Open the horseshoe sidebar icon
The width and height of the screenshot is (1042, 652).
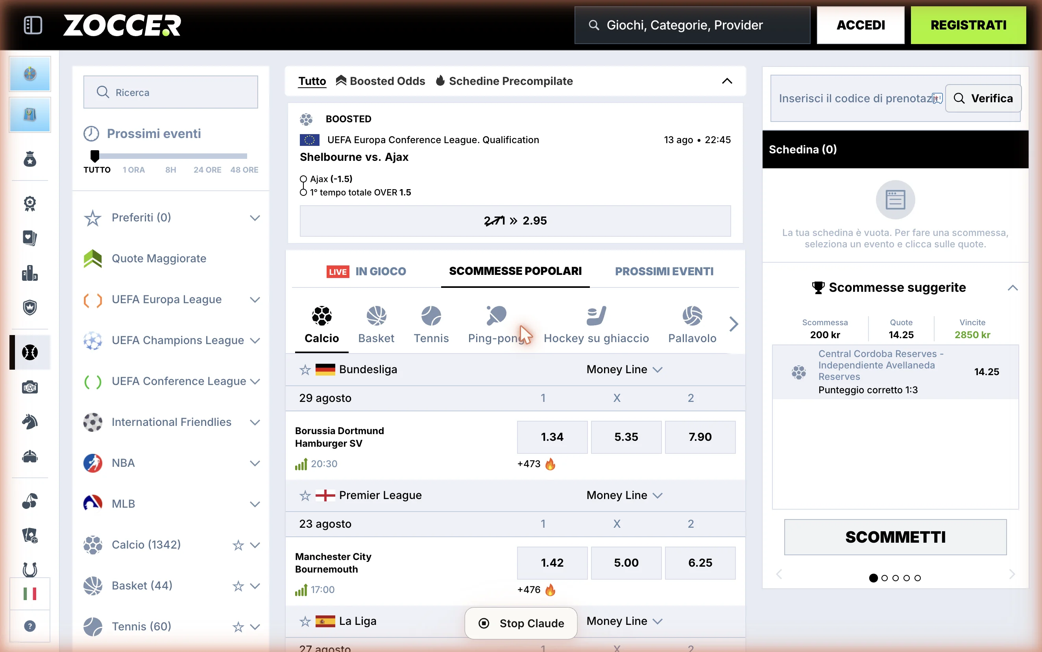30,570
